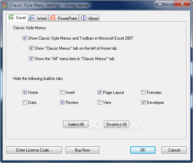Viewport: 193px width, 163px height.
Task: Click the PowerPoint icon on its tab
Action: tap(53, 18)
